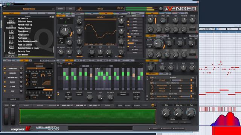This screenshot has width=241, height=135.
Task: Turn the large filter Cutoff knob
Action: 158,44
